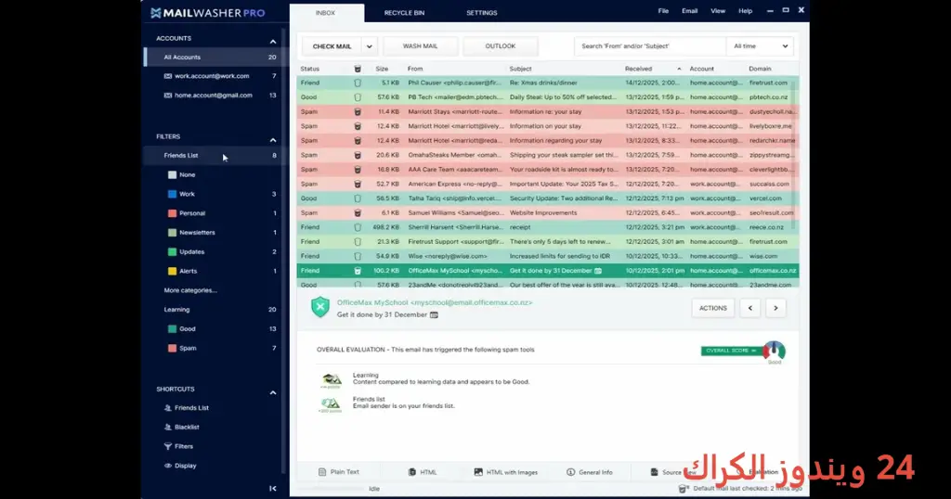Toggle delete mark on Samuel Williams email
This screenshot has height=499, width=951.
tap(358, 213)
